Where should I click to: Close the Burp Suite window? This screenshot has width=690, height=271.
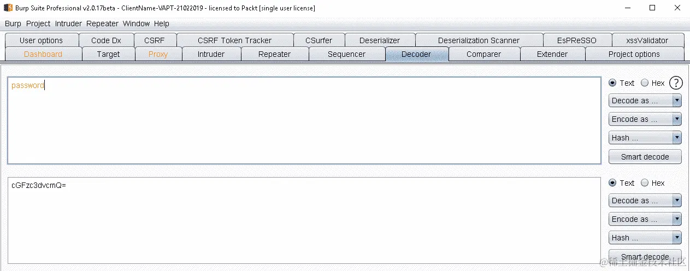[x=677, y=8]
